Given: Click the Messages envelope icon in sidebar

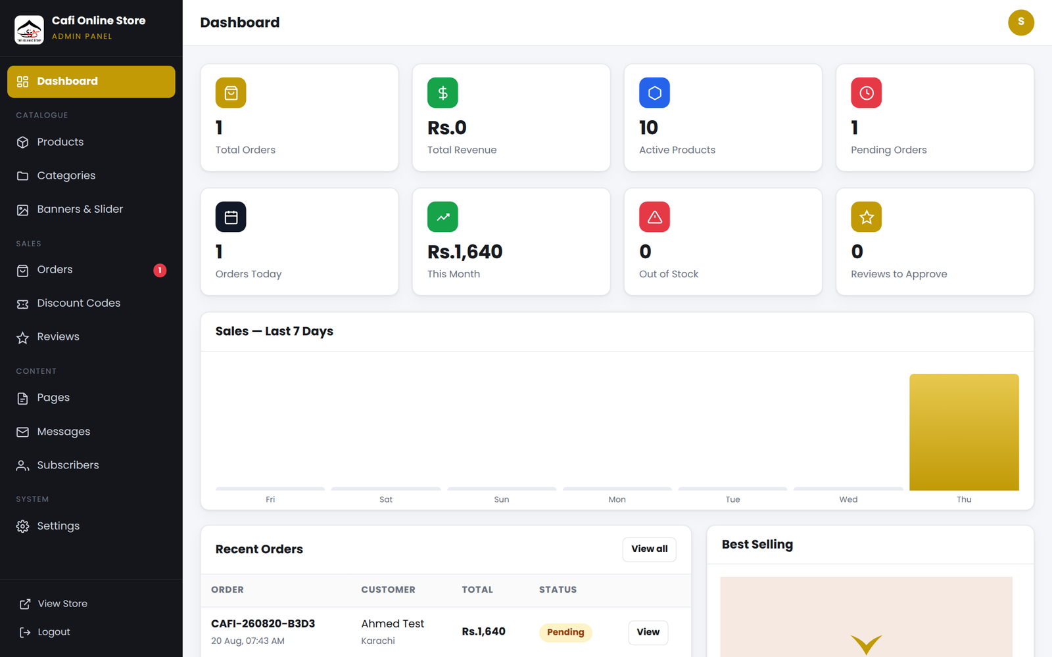Looking at the screenshot, I should coord(23,432).
